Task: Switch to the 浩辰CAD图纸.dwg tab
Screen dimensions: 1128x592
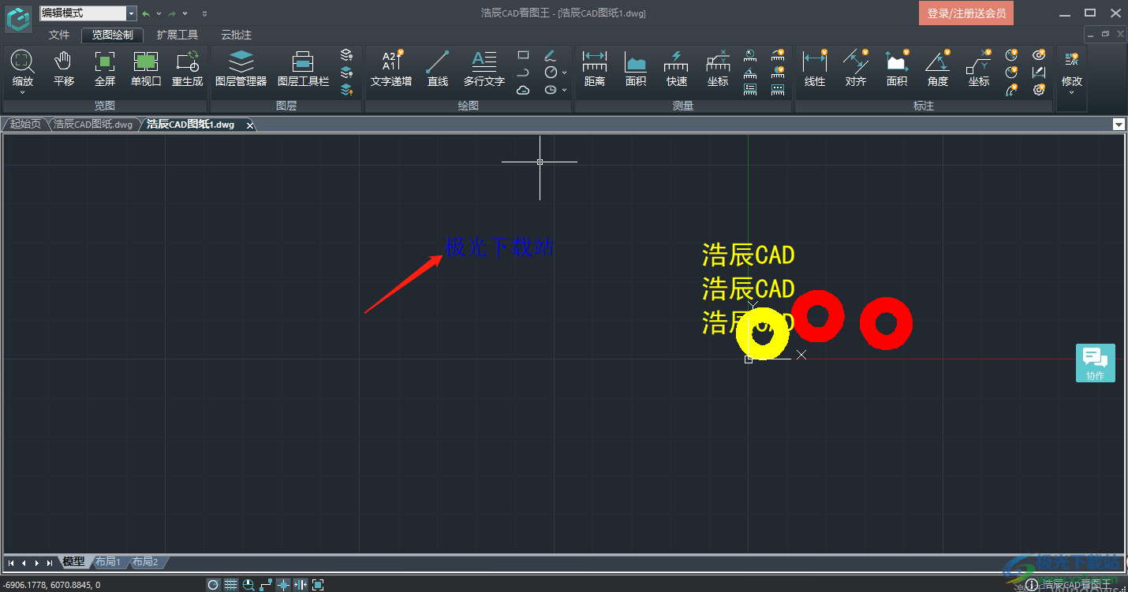Action: (93, 125)
